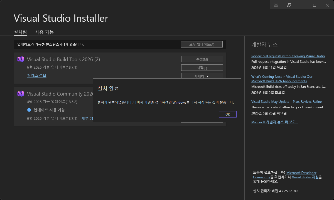The height and width of the screenshot is (200, 334).
Task: Click the text 6월 2026 기능 업데이트(18.7.1) under Build Tools
Action: coord(52,67)
